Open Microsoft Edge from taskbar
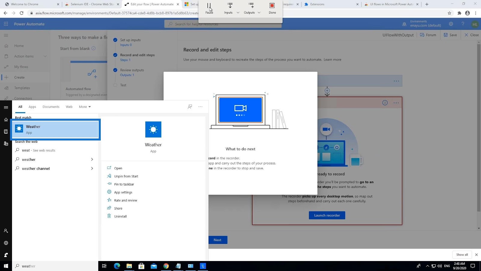Screen dimensions: 481x271 (117, 266)
